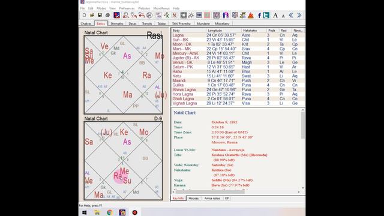Click the Print toolbar icon
Viewport: 384px width, 216px height.
tap(107, 15)
